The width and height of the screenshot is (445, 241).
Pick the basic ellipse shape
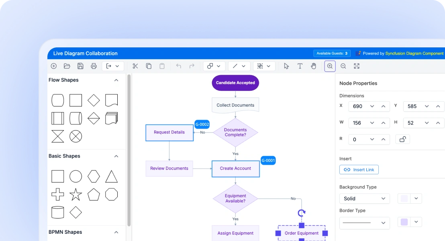coord(76,176)
